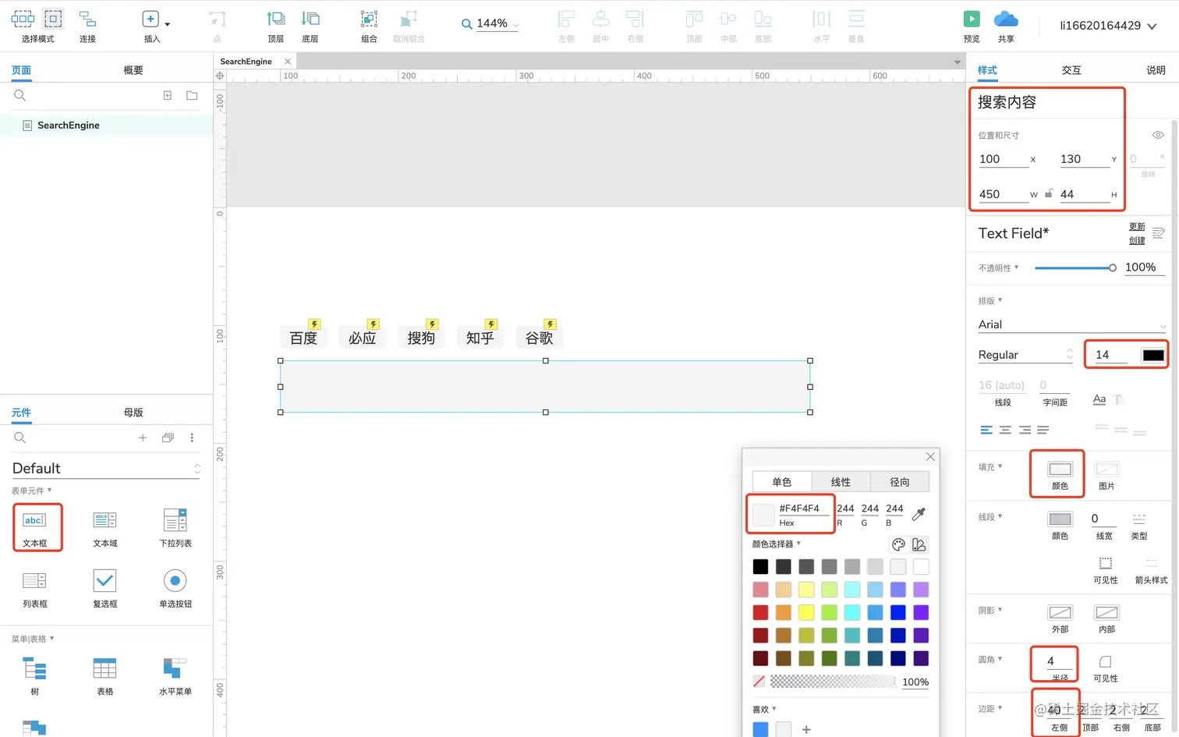This screenshot has width=1179, height=737.
Task: Click the 外部 outer shadow icon
Action: 1060,613
